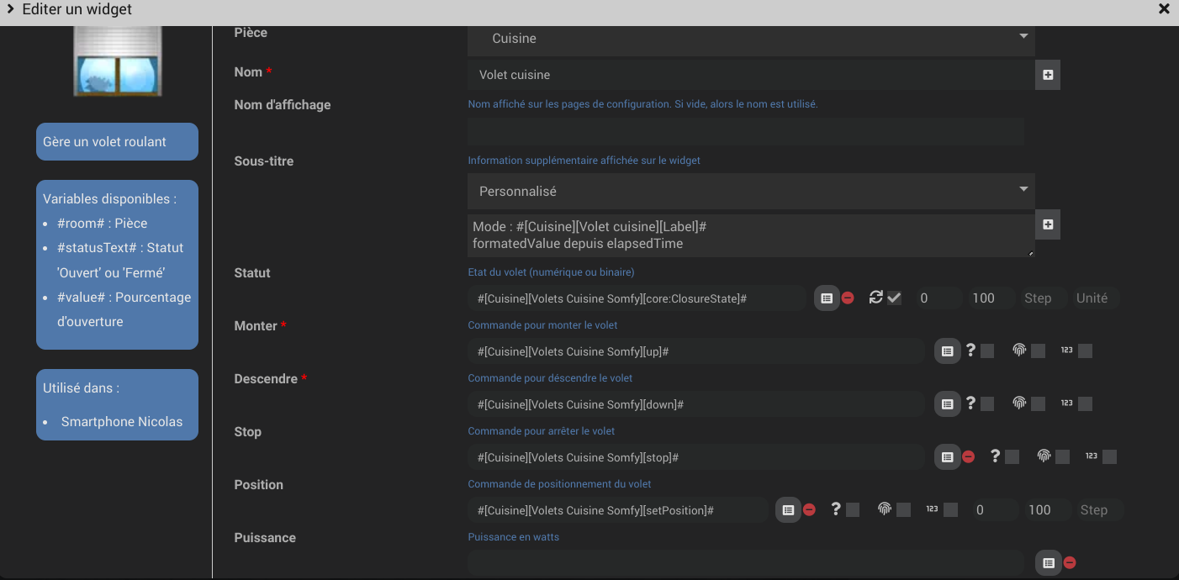Open command picker for Statut field

pyautogui.click(x=827, y=298)
